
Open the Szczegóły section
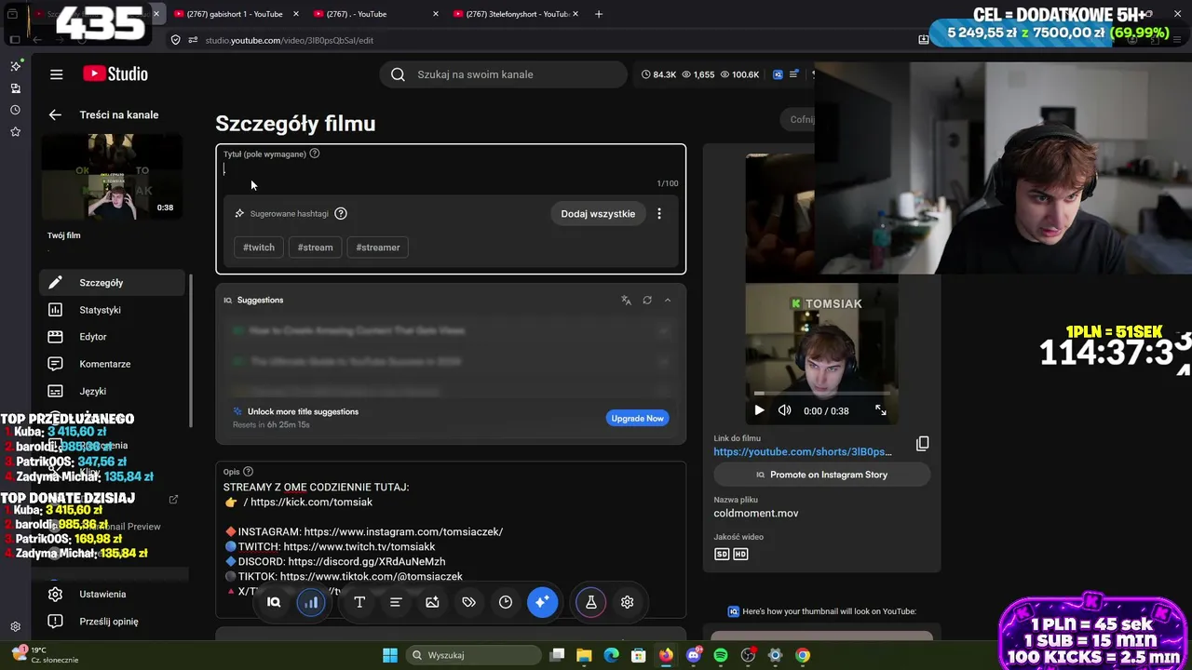[x=113, y=283]
